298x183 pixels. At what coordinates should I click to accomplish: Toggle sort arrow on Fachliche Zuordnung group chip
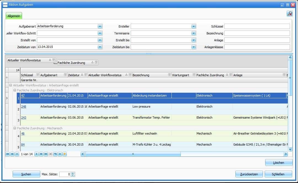[x=92, y=62]
